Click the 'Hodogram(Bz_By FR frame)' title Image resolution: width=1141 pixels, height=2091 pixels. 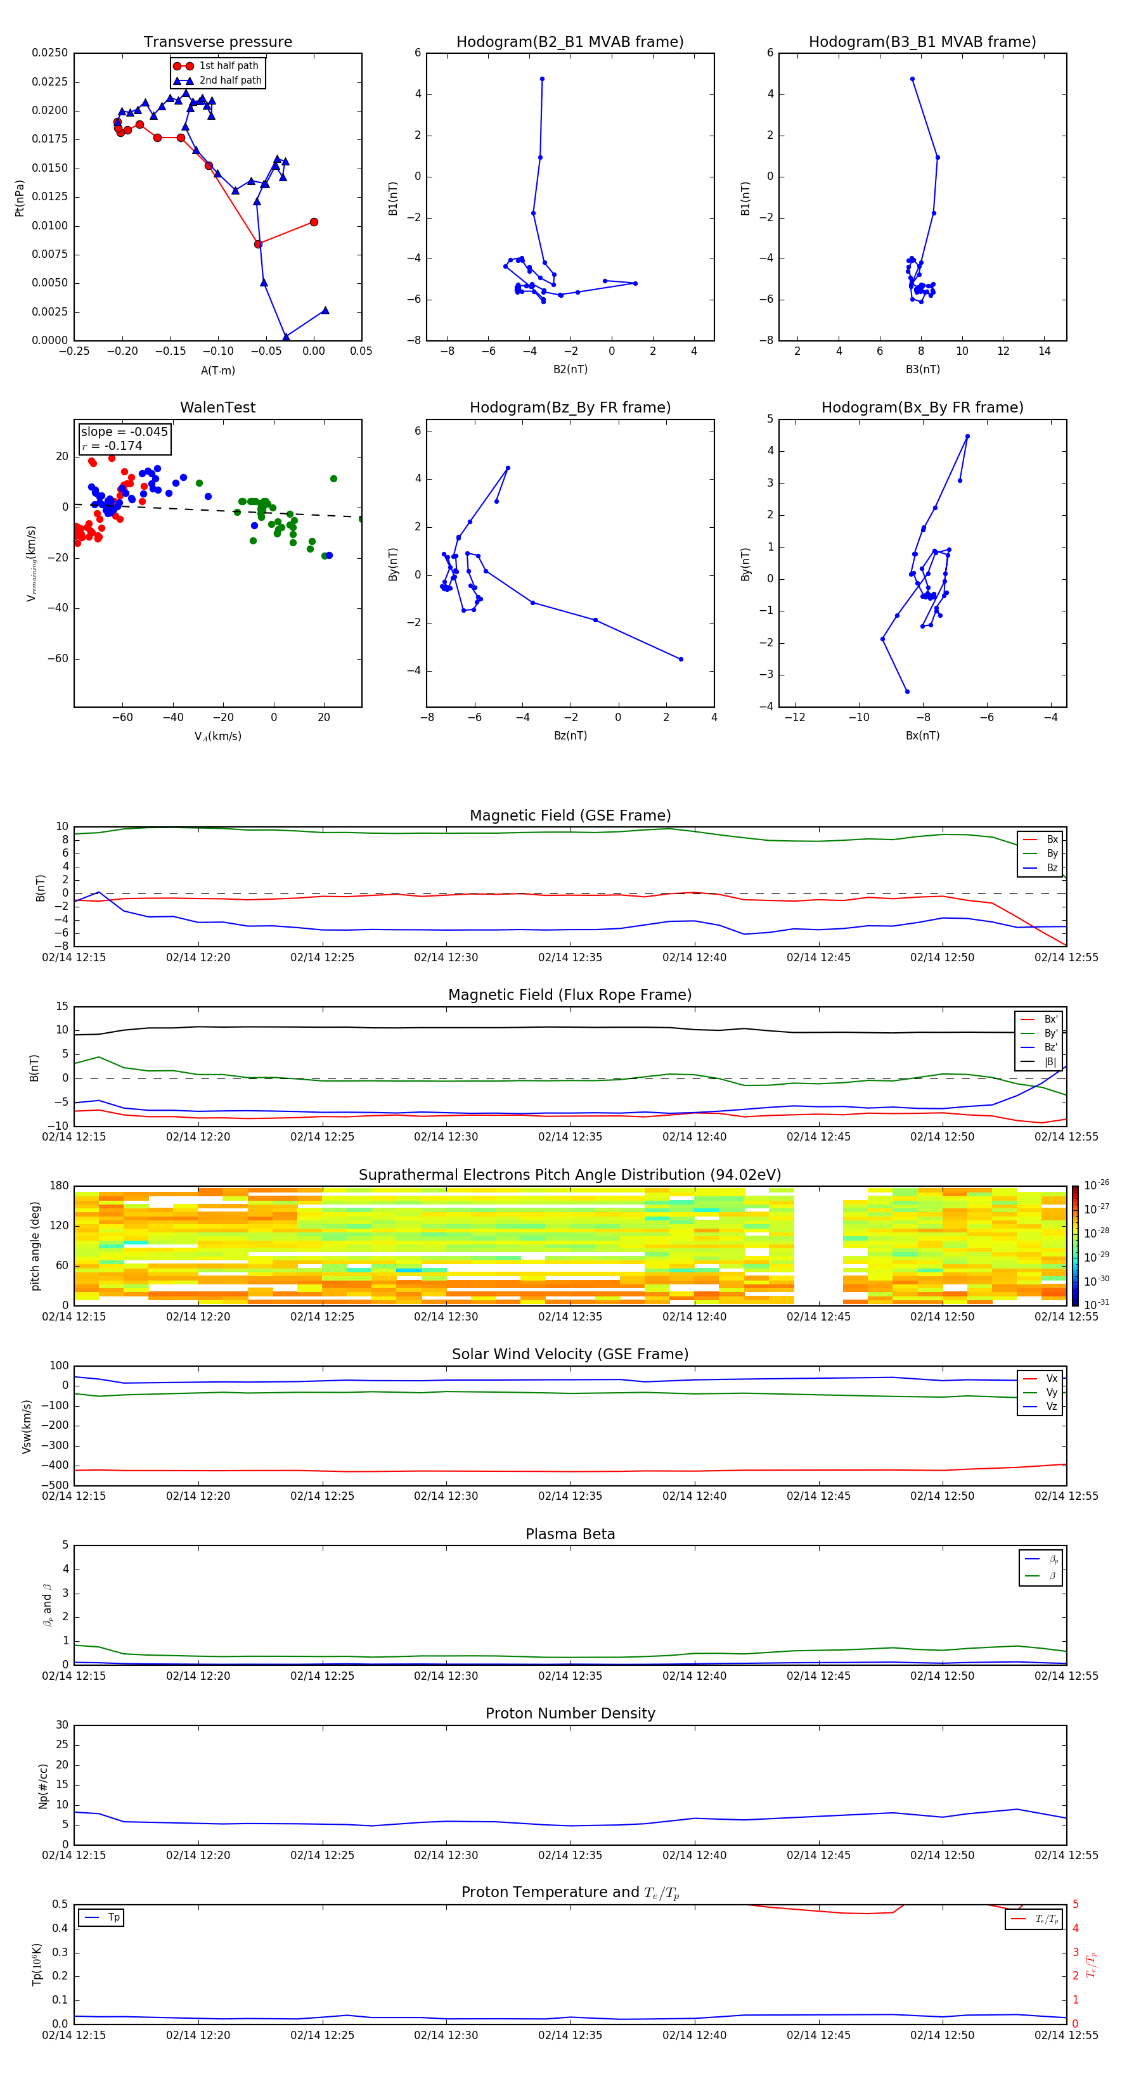570,407
